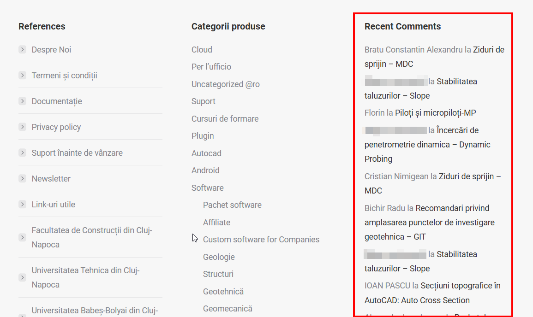Expand the Facultatea de Construcții din Cluj-Napoca entry
This screenshot has height=317, width=533.
(22, 238)
